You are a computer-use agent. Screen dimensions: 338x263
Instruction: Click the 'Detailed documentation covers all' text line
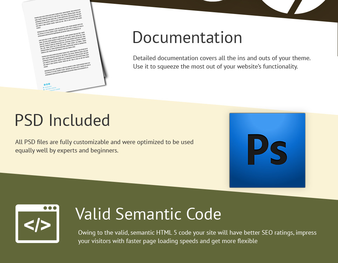(x=222, y=58)
